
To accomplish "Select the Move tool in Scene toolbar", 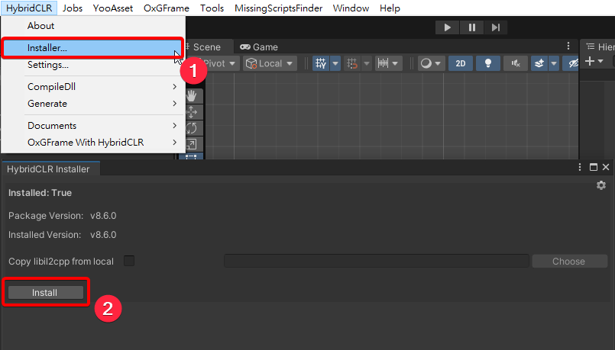I will [191, 111].
